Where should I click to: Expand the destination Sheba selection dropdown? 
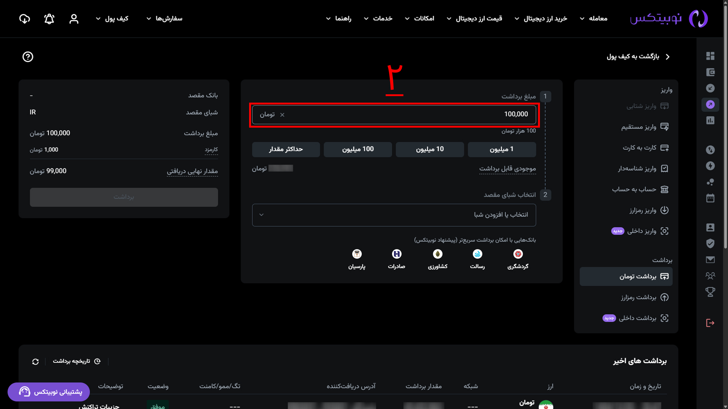394,215
